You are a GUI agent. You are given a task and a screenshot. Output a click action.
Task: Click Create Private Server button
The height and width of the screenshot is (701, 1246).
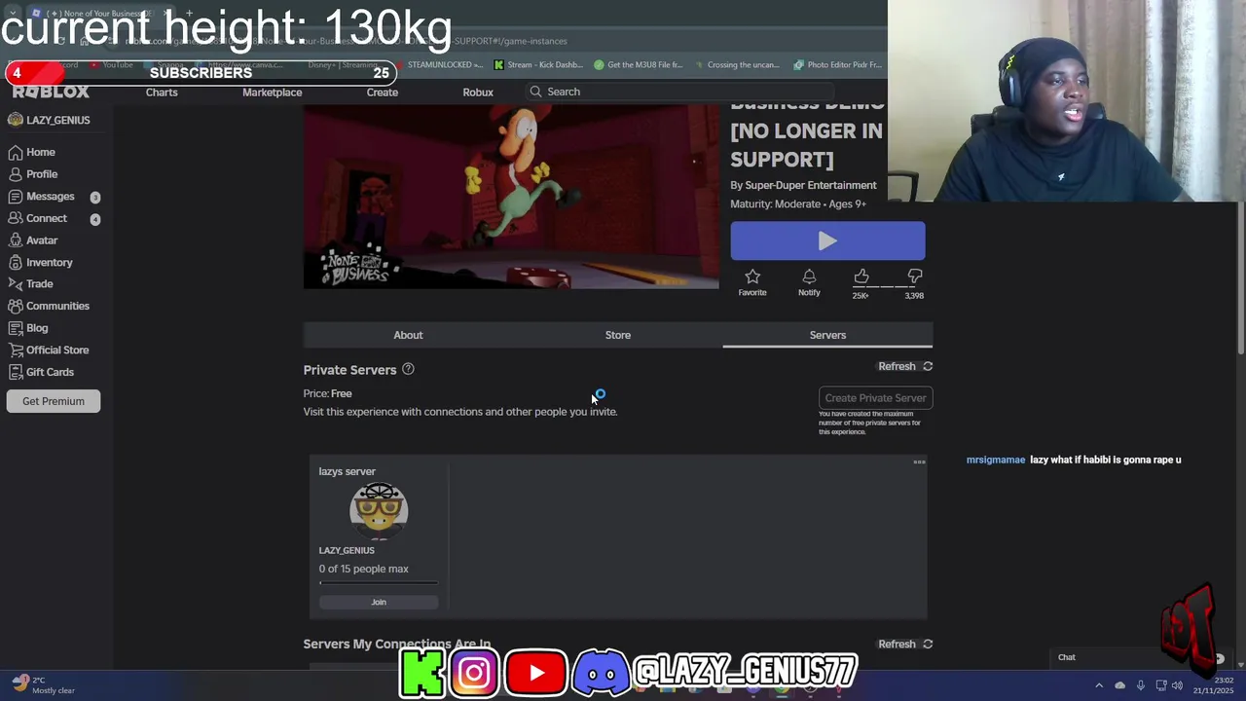876,397
